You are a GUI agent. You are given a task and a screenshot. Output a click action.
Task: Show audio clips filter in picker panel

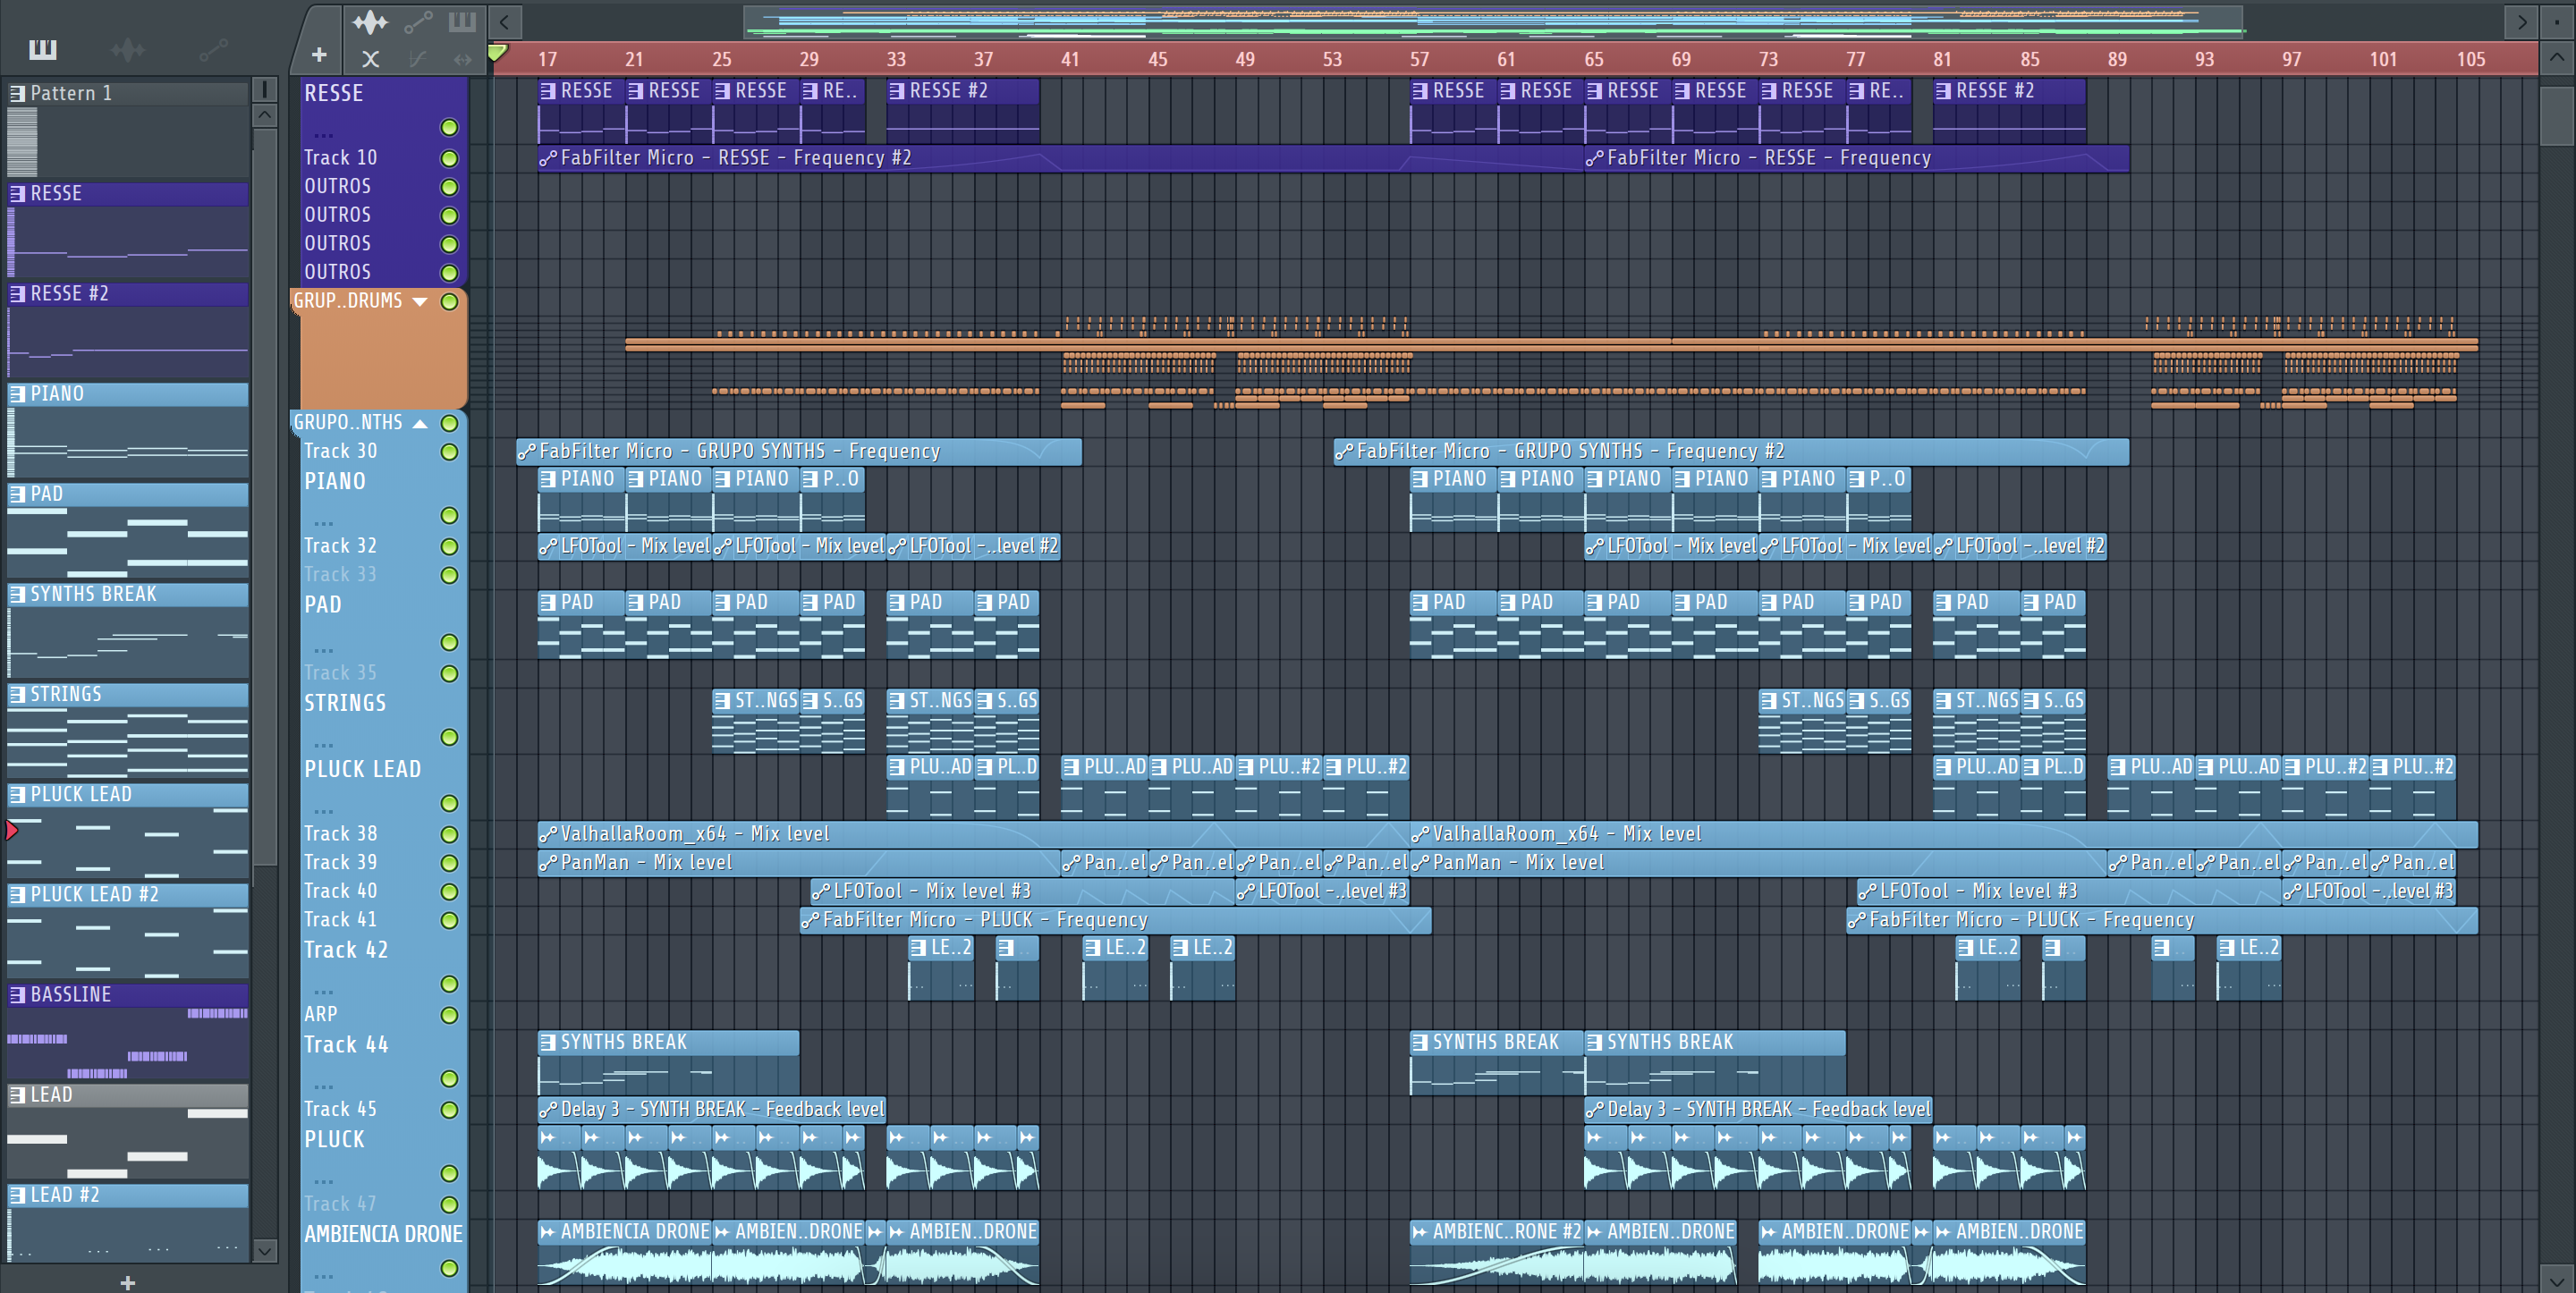(128, 49)
